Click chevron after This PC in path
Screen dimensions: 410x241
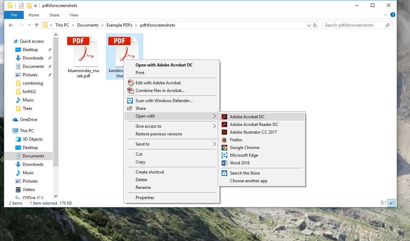(x=73, y=26)
